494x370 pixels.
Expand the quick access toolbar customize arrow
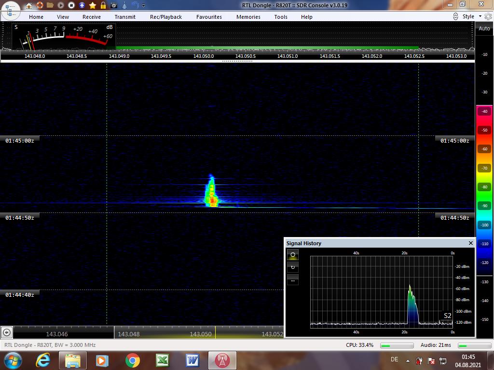pos(144,5)
